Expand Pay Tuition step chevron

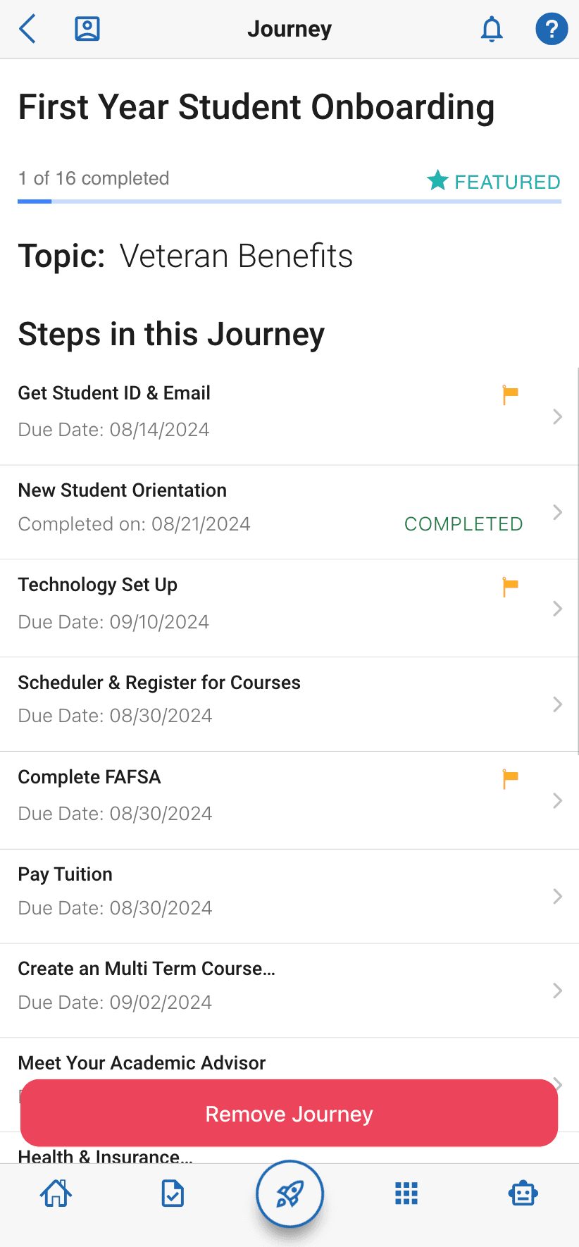(x=557, y=896)
